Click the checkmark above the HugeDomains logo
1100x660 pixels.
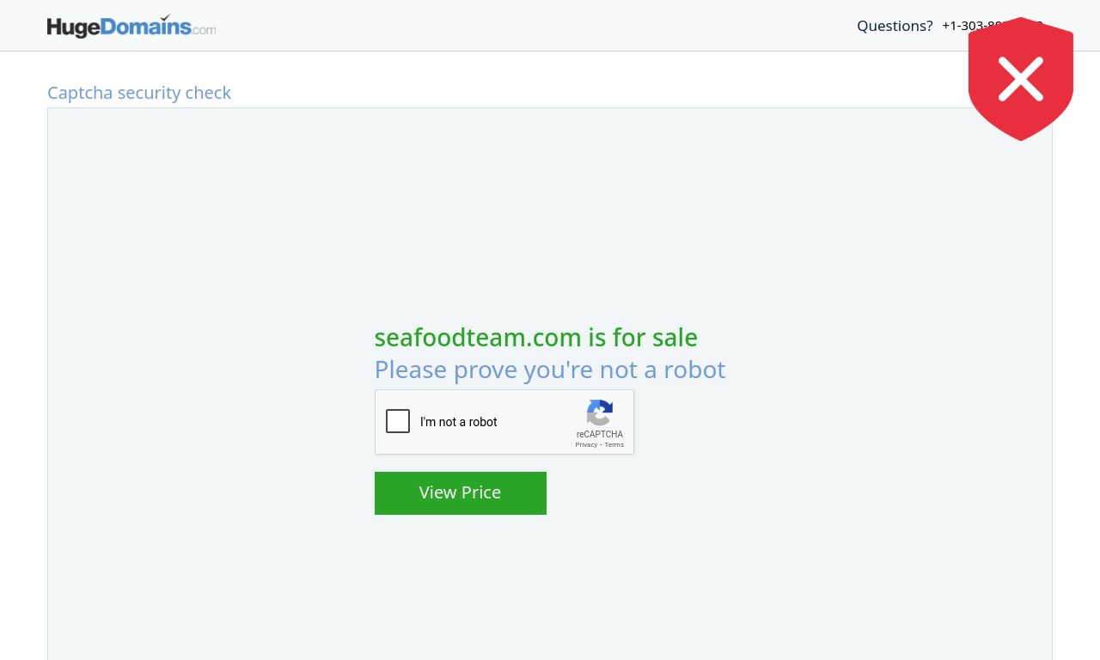[x=165, y=16]
